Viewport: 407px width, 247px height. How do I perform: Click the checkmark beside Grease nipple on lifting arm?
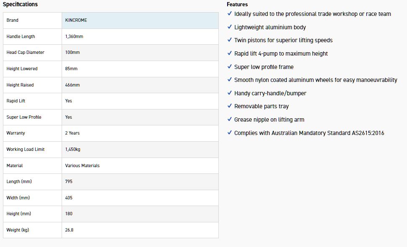[229, 120]
